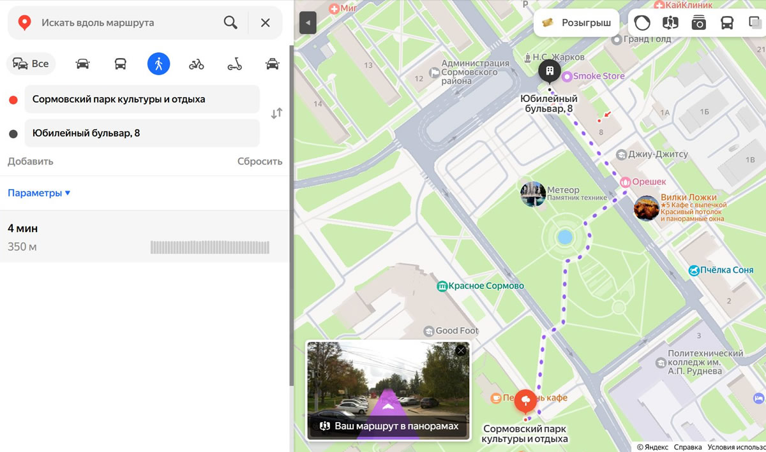This screenshot has height=452, width=766.
Task: Select the car route mode
Action: (x=82, y=64)
